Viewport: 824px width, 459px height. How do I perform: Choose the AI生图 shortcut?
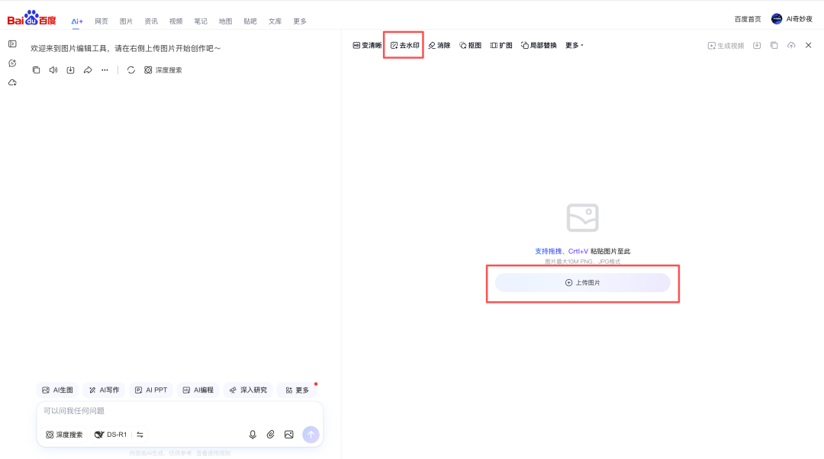pos(58,390)
